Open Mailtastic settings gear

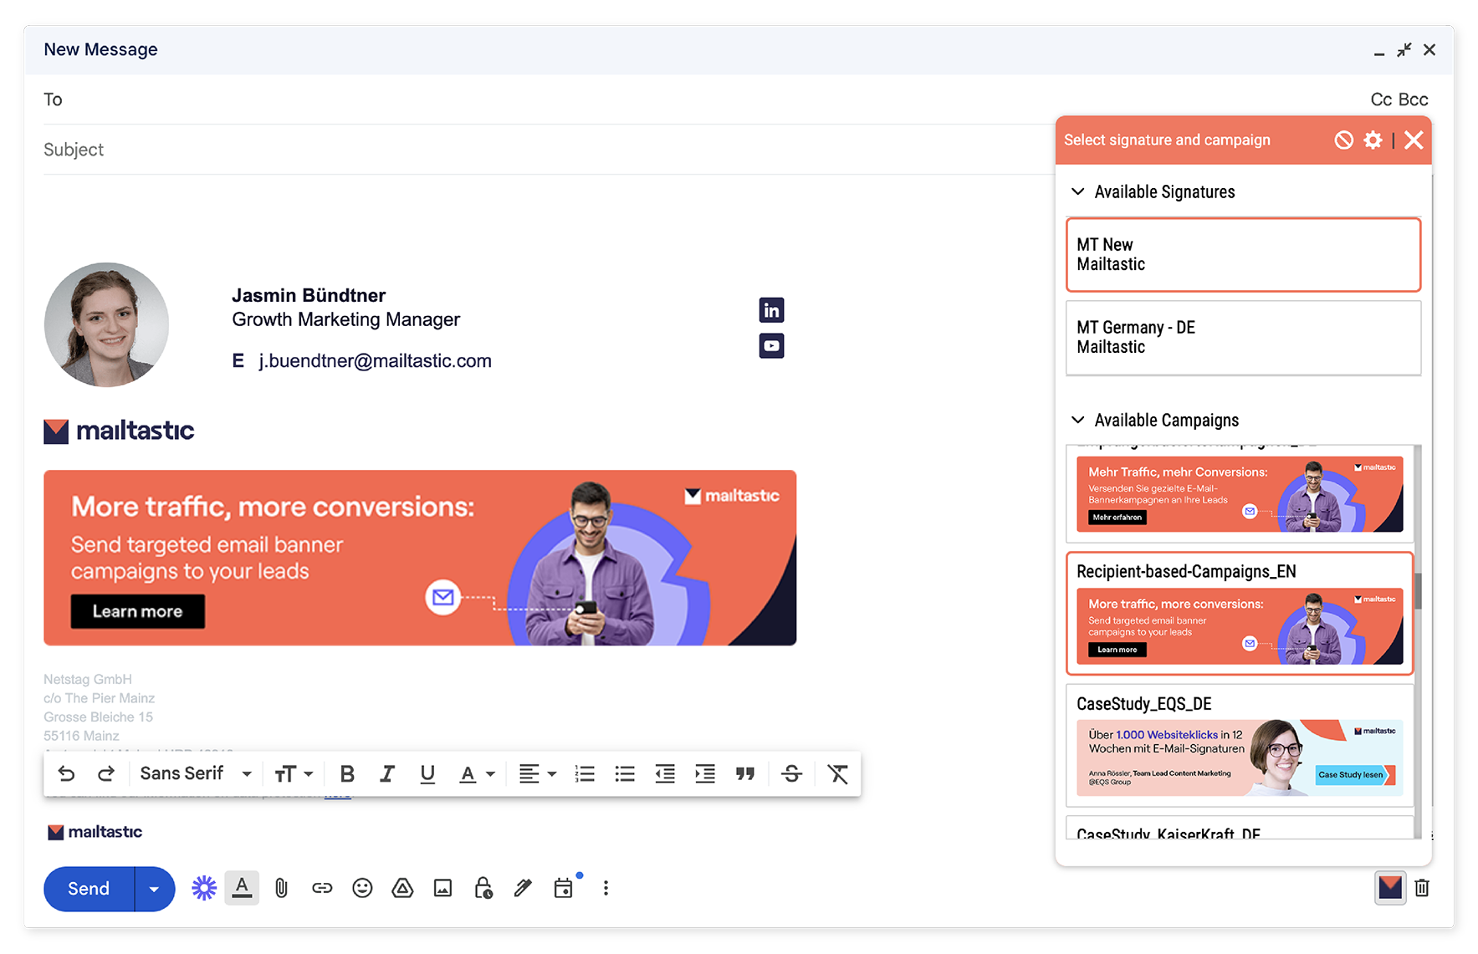pos(1373,140)
